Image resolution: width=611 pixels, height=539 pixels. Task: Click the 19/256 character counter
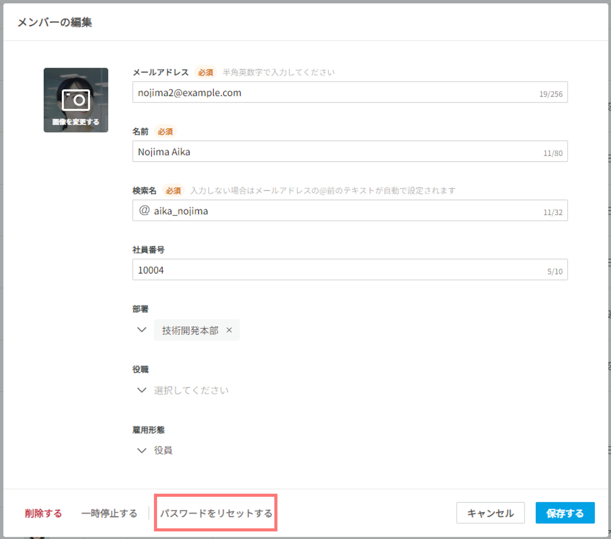(x=551, y=94)
